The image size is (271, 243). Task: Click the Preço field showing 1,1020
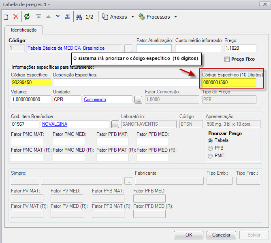(240, 48)
